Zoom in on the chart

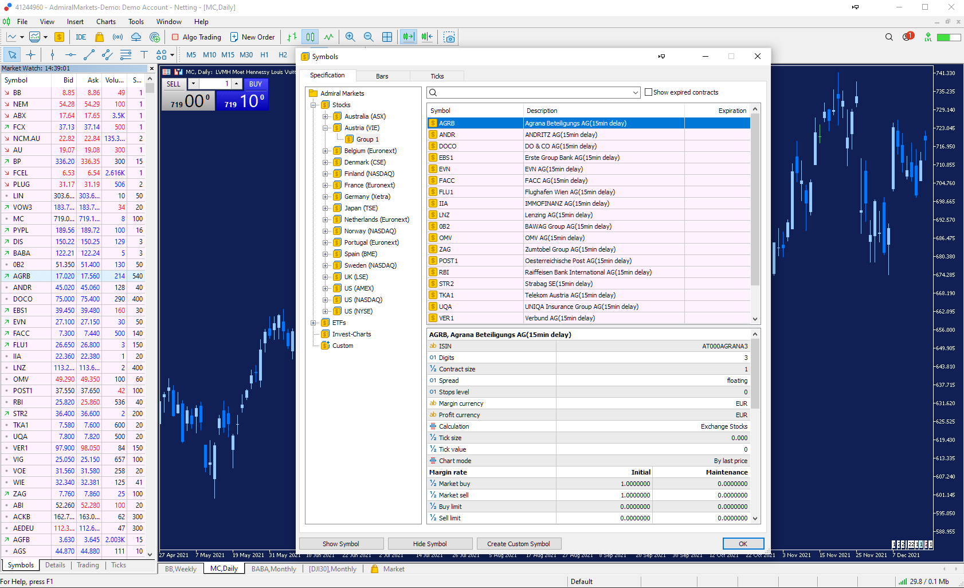350,37
